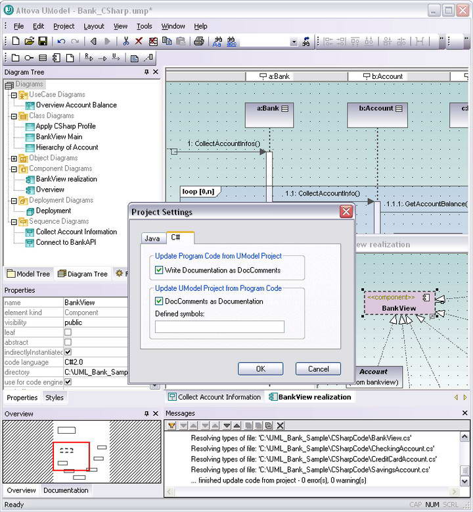The width and height of the screenshot is (473, 512).
Task: Collapse the Sequence Diagrams tree node
Action: (14, 222)
